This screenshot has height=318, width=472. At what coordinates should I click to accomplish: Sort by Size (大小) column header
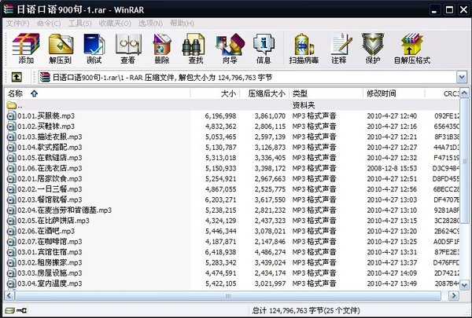pyautogui.click(x=215, y=93)
